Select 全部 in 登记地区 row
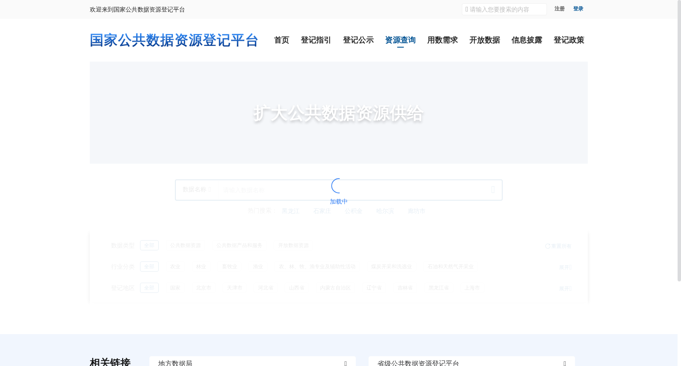Viewport: 681px width, 366px height. (x=149, y=288)
